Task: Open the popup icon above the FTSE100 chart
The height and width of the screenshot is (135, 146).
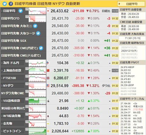Action: click(x=27, y=76)
